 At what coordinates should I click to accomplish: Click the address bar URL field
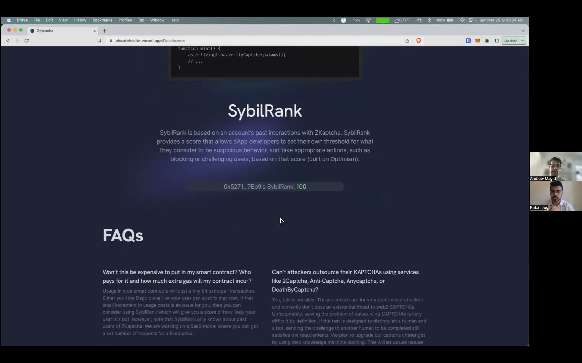[x=253, y=41]
